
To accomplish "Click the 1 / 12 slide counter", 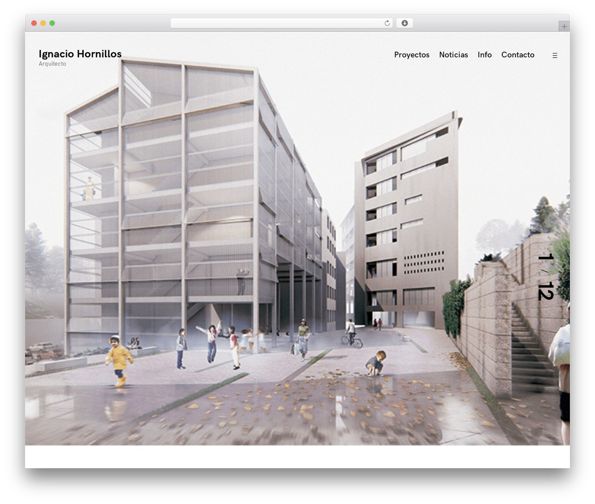I will pos(546,277).
